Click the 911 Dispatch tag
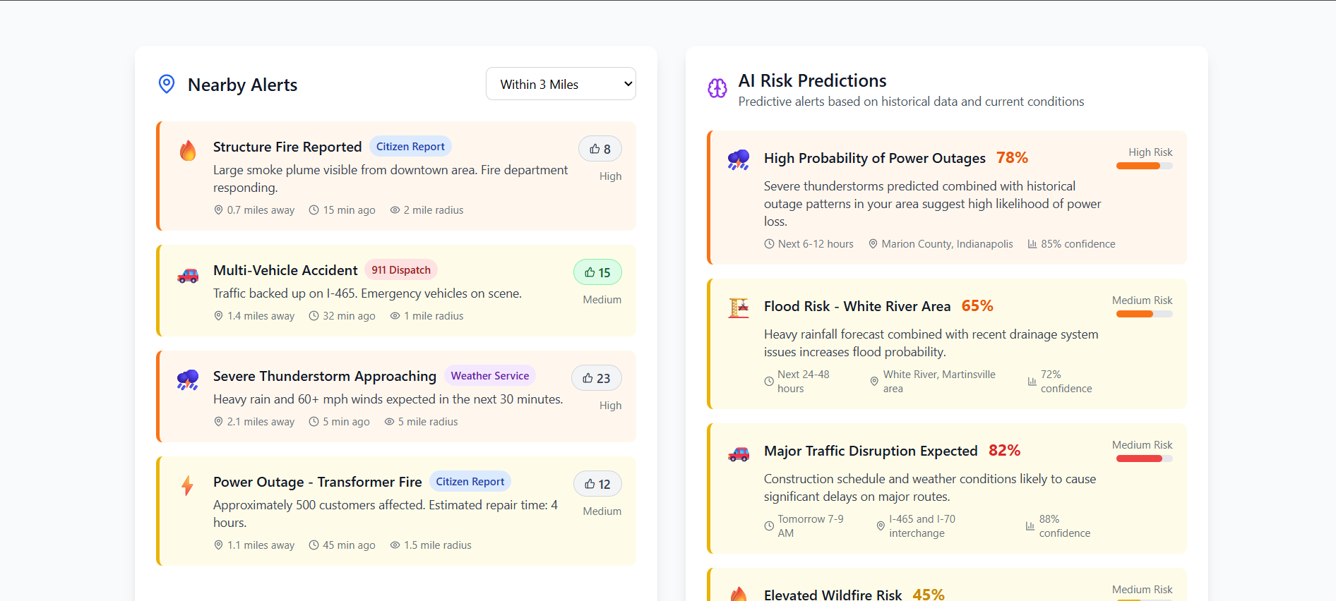 pos(401,270)
